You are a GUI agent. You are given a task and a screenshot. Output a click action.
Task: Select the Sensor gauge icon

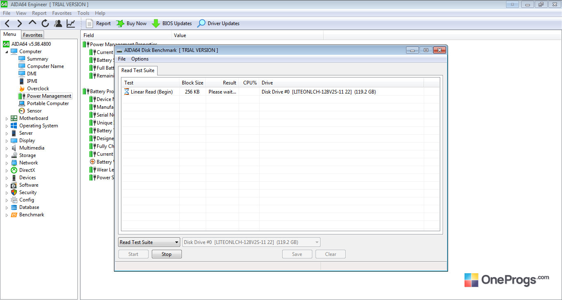point(22,111)
